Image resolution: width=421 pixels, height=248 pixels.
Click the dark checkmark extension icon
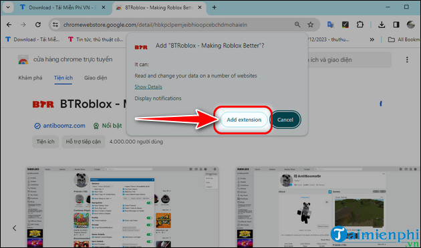(345, 25)
